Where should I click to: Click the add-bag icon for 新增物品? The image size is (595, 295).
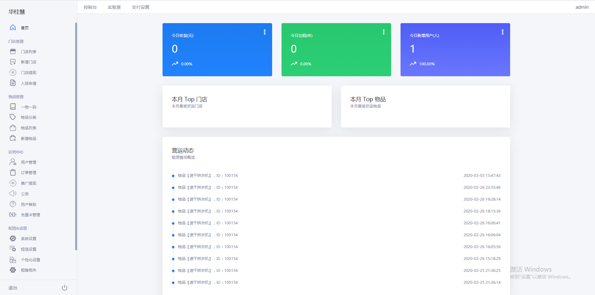click(x=13, y=138)
